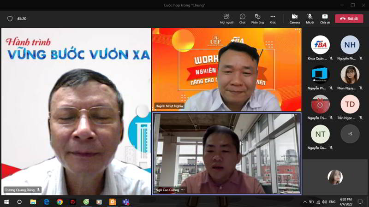Open the black-and-red app in the taskbar
This screenshot has height=207, width=369.
click(x=73, y=202)
